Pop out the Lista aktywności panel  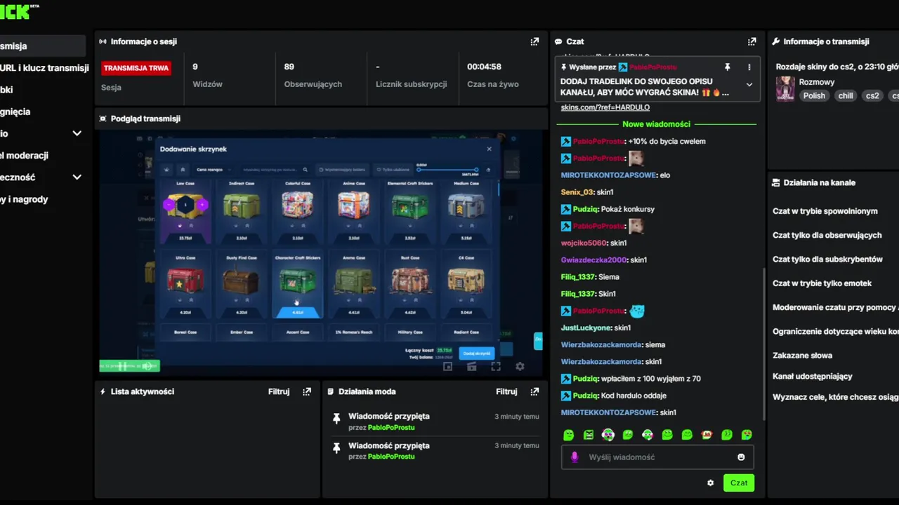click(307, 391)
